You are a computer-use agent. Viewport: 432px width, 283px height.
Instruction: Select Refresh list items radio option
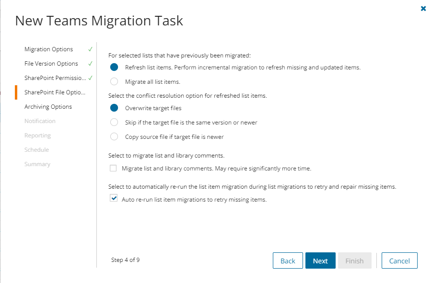click(x=114, y=68)
